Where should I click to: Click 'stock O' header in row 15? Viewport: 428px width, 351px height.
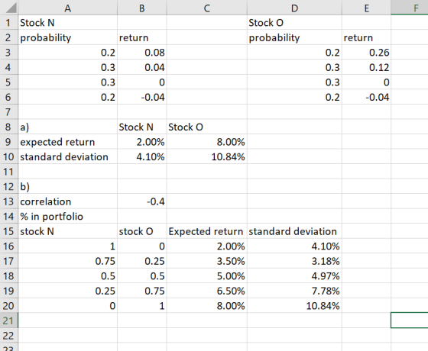142,231
